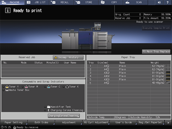This screenshot has width=172, height=129.
Task: Click Charging Corona Cleaning indicator light
Action: (x=45, y=110)
